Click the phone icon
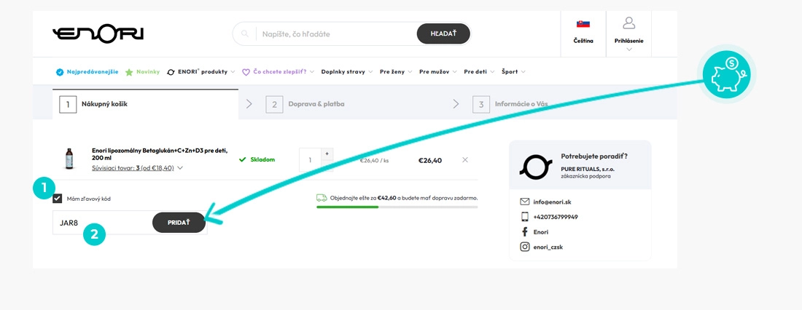The width and height of the screenshot is (802, 310). pyautogui.click(x=525, y=217)
